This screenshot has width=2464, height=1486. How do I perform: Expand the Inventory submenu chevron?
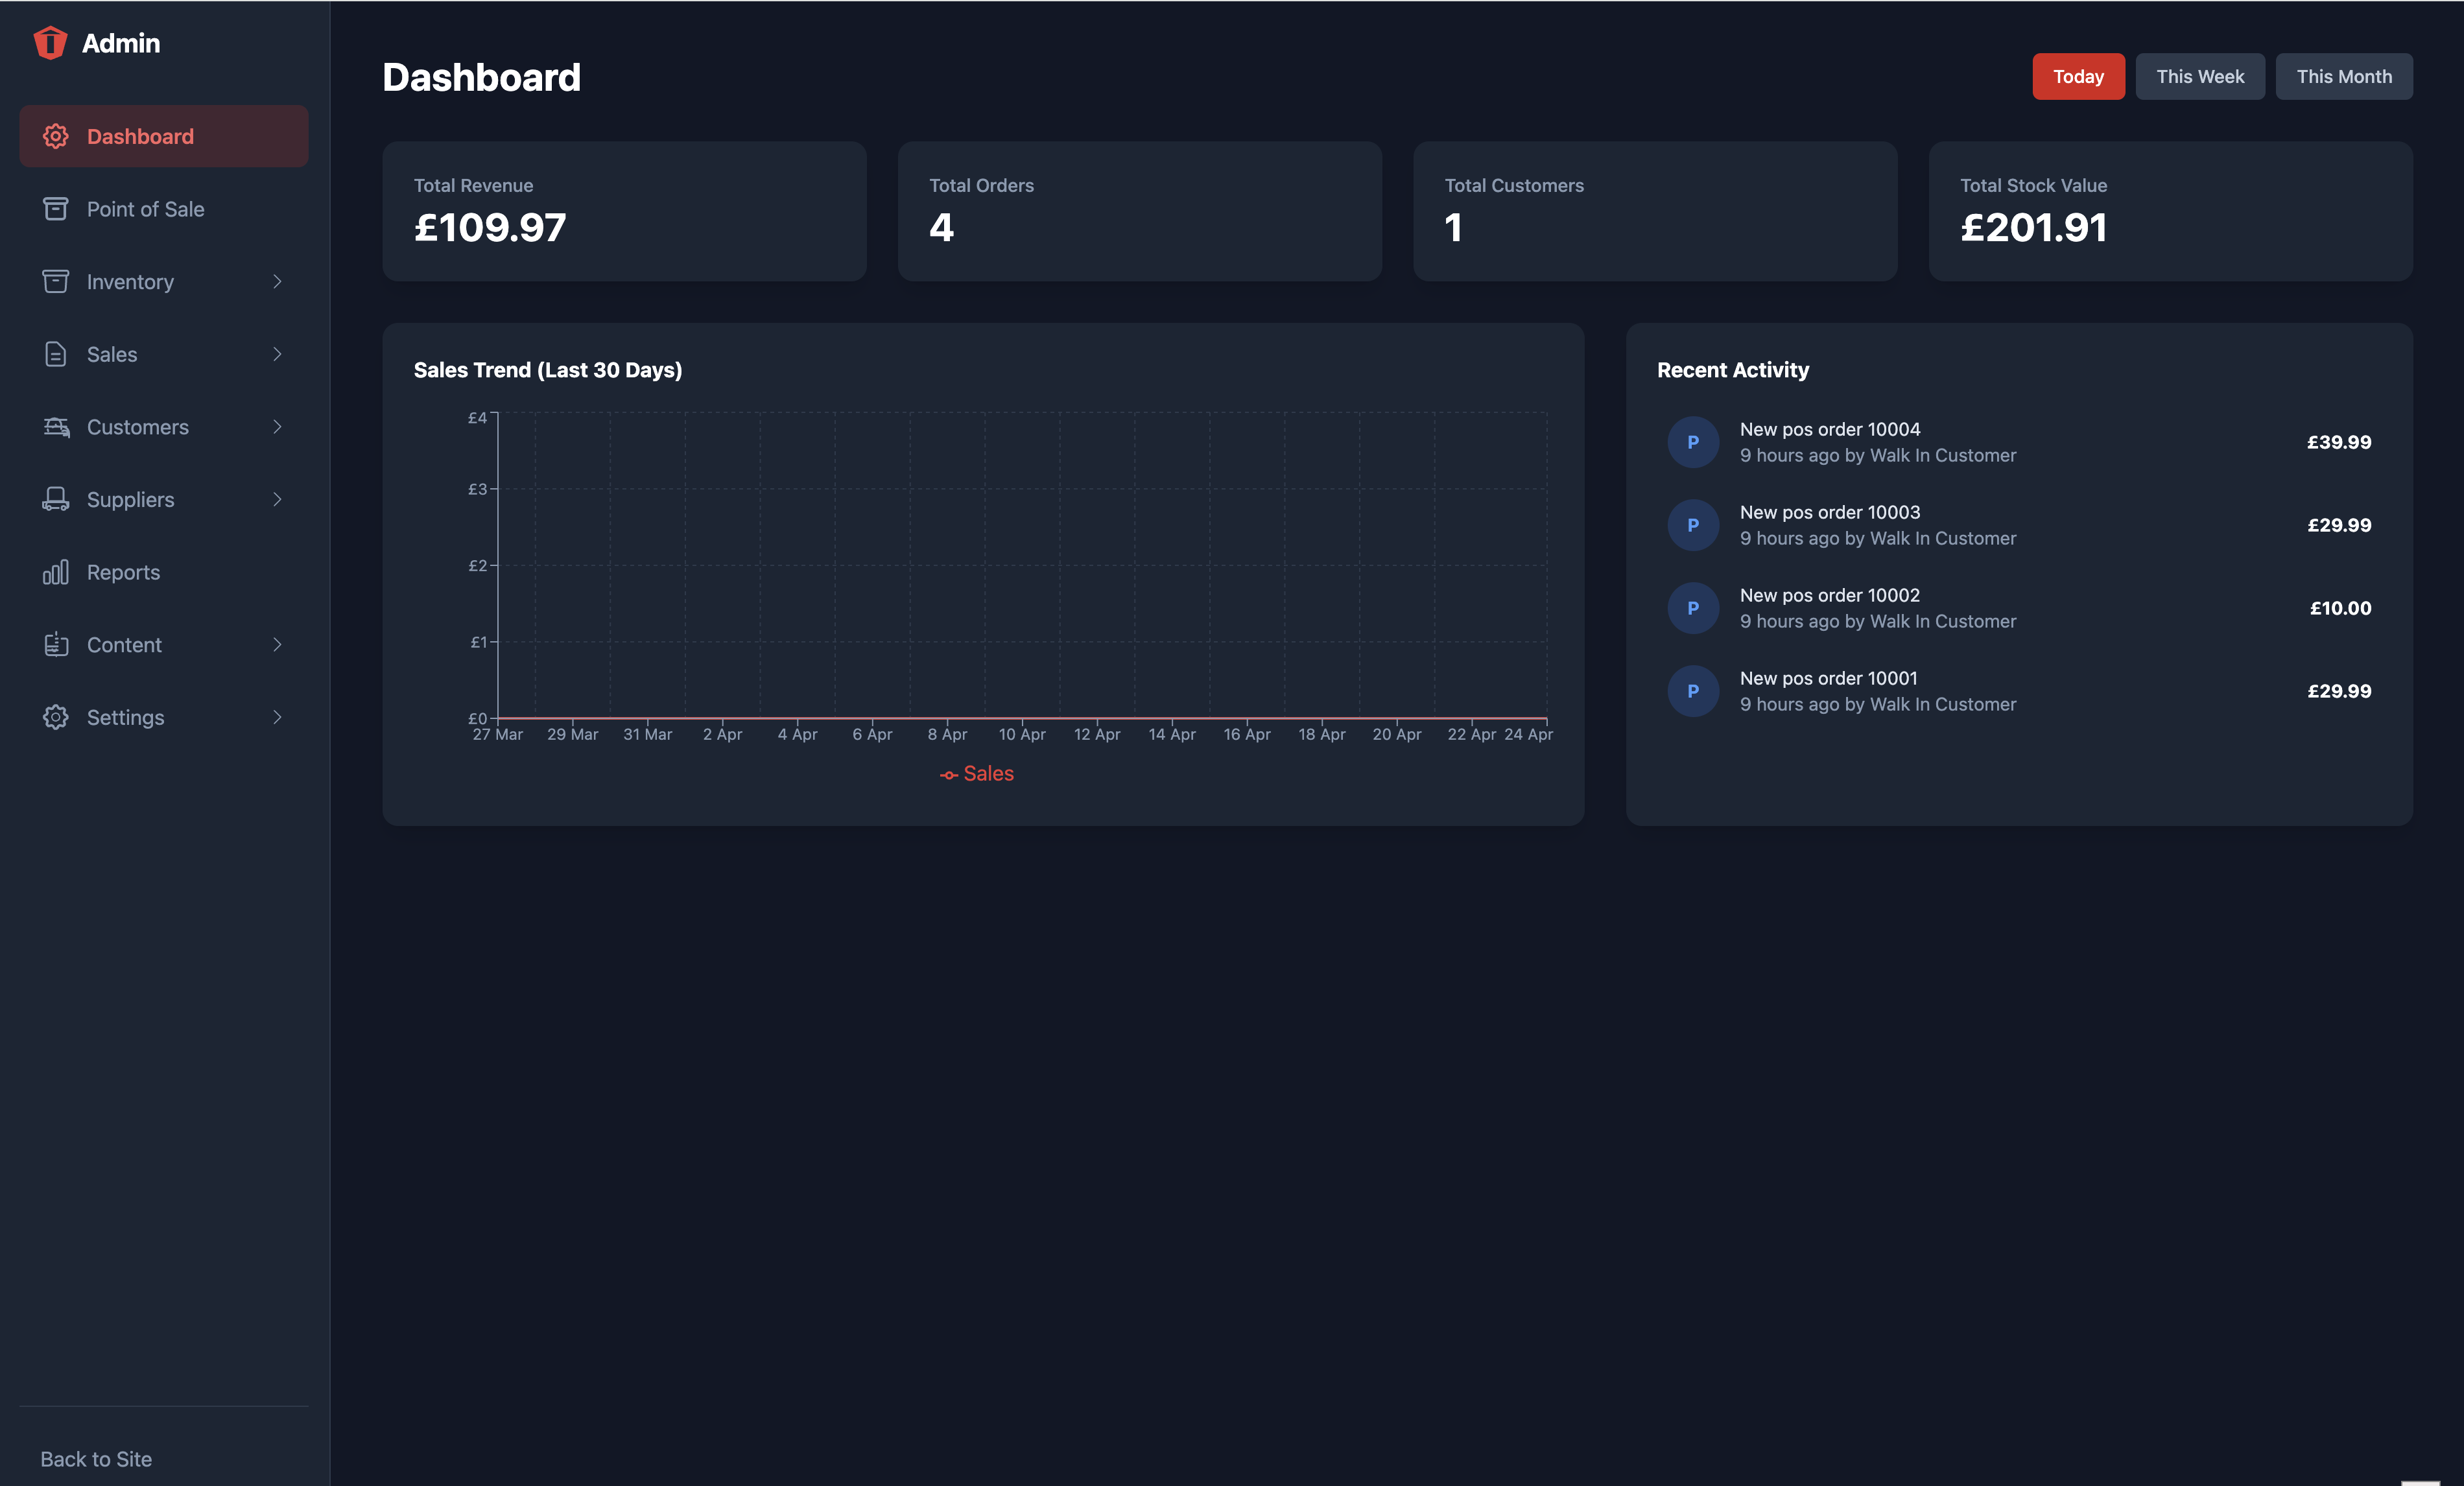(x=277, y=282)
